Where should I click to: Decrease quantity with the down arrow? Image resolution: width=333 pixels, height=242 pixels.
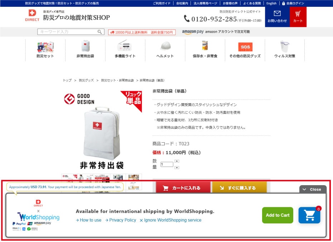tap(177, 167)
